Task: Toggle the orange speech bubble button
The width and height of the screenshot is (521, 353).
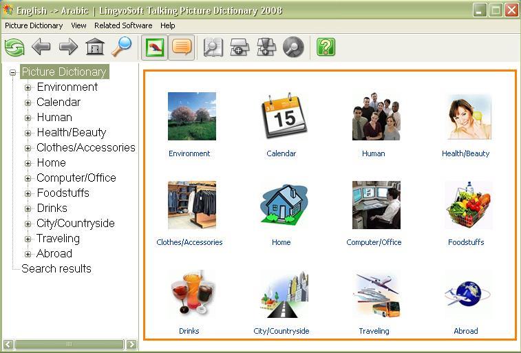Action: point(182,47)
